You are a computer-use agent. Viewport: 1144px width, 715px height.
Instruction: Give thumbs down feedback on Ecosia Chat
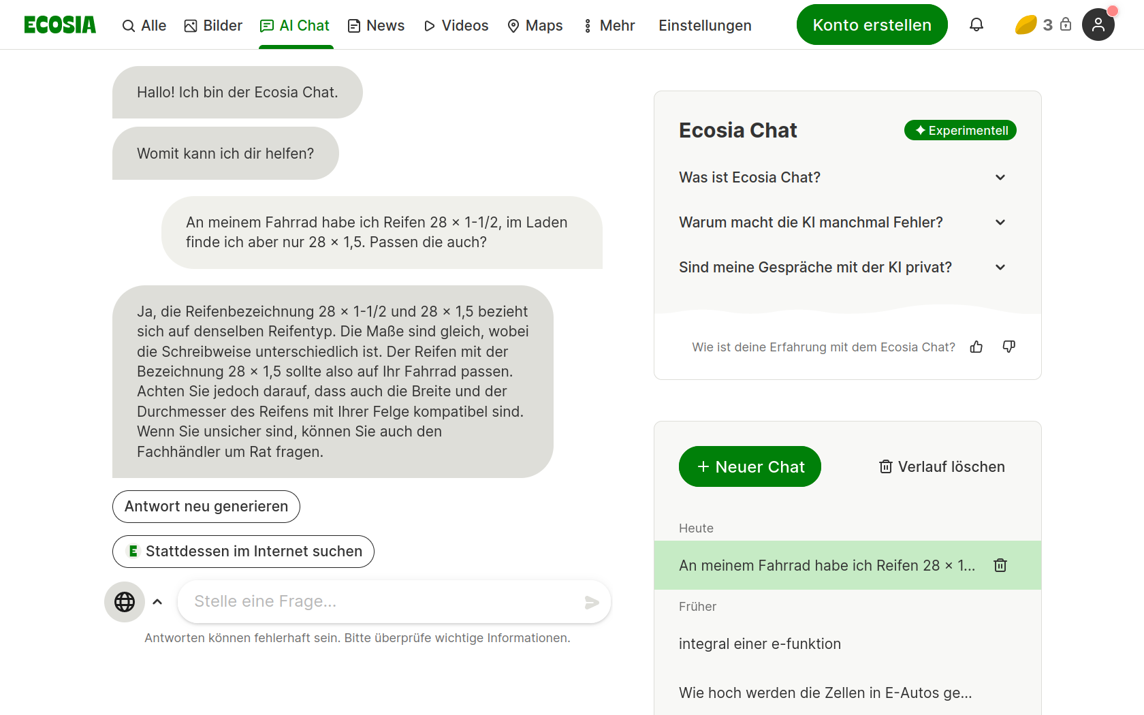[x=1009, y=347]
